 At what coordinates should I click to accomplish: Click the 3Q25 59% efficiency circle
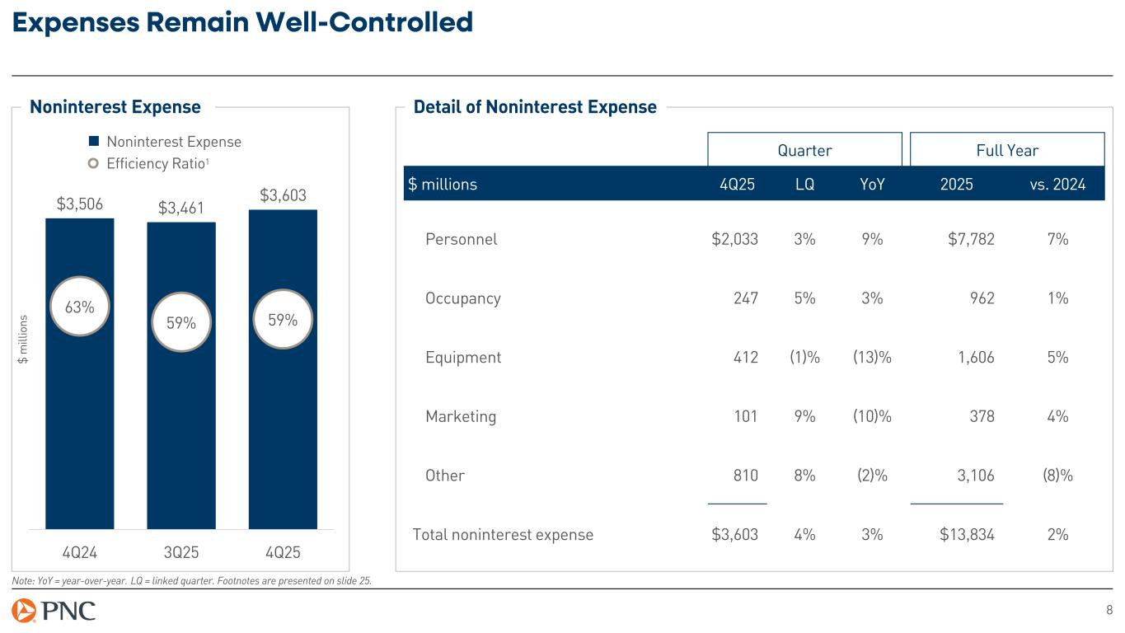tap(181, 323)
